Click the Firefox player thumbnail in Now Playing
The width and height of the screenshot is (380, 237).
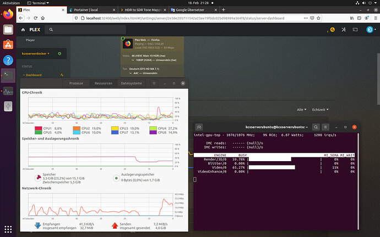(x=127, y=43)
